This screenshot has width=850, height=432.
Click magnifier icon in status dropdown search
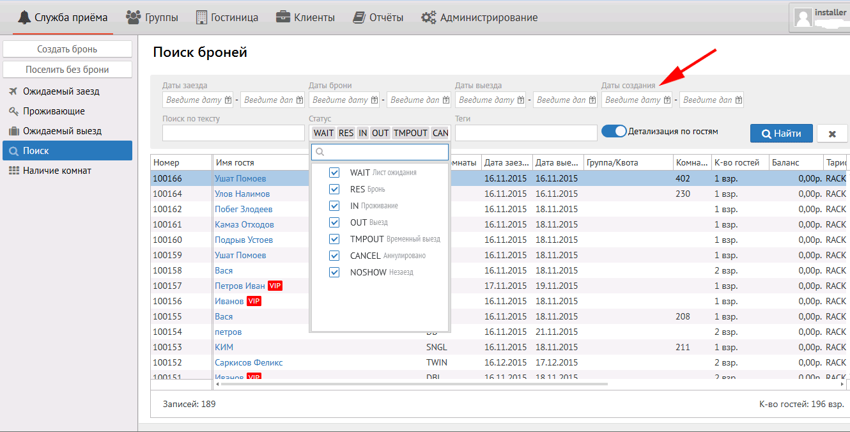point(320,152)
